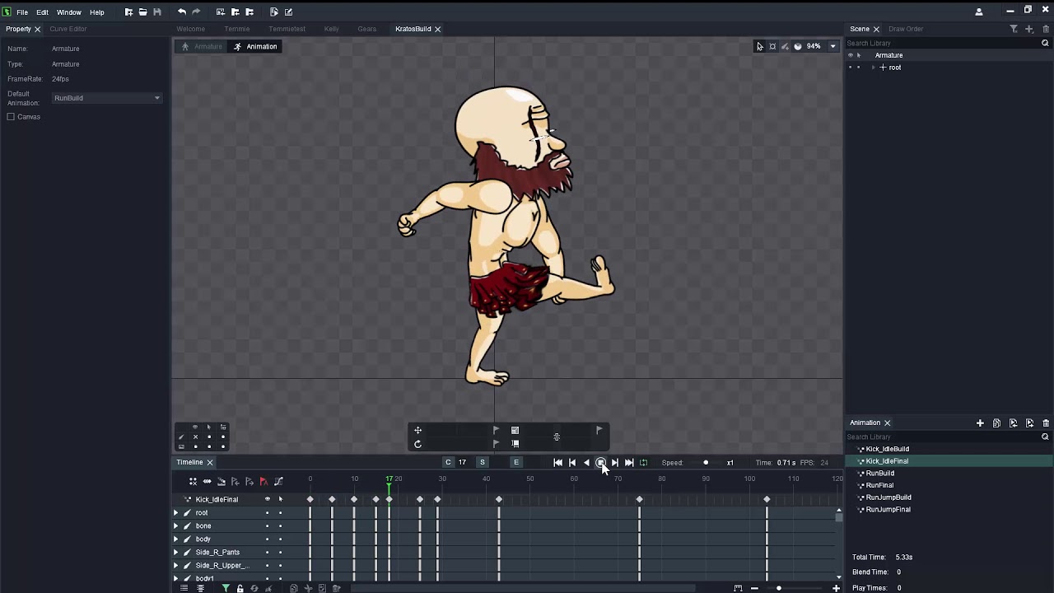Switch to Animation mode

pyautogui.click(x=255, y=47)
